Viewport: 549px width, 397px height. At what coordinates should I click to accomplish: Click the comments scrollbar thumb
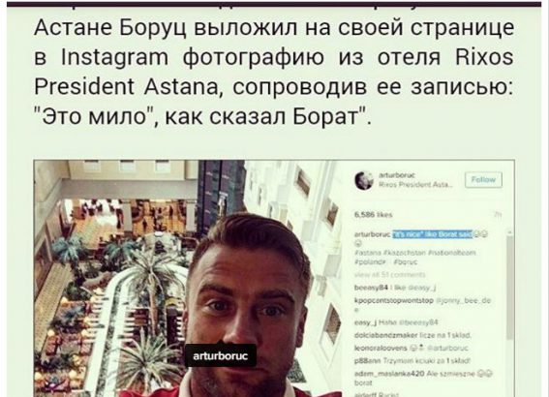[x=509, y=288]
